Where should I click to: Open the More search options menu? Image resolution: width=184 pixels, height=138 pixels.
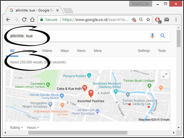coord(98,51)
